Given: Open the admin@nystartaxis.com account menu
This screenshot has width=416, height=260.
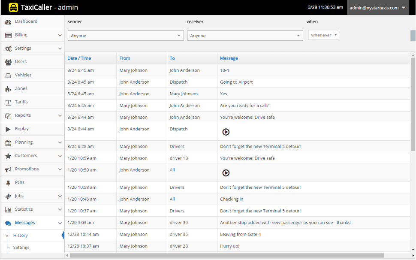Looking at the screenshot, I should point(378,8).
